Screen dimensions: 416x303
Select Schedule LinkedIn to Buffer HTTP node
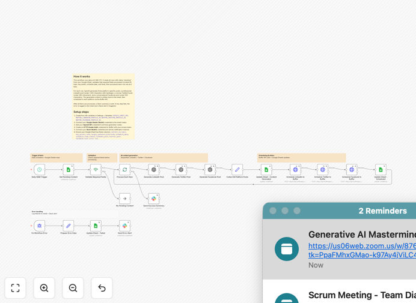click(295, 170)
